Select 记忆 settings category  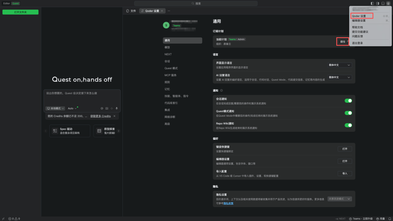[x=182, y=89]
